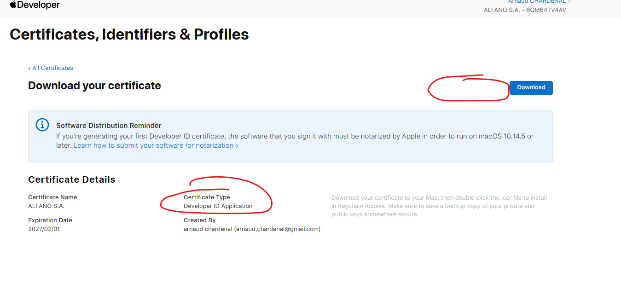
Task: Select ALFANO S.A. under Certificate Name
Action: point(46,206)
